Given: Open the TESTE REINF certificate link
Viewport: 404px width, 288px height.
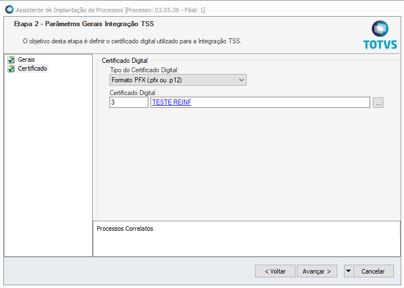Looking at the screenshot, I should pyautogui.click(x=172, y=102).
